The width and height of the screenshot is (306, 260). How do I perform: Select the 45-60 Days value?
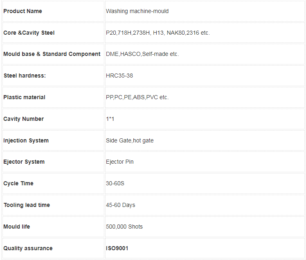(x=121, y=205)
